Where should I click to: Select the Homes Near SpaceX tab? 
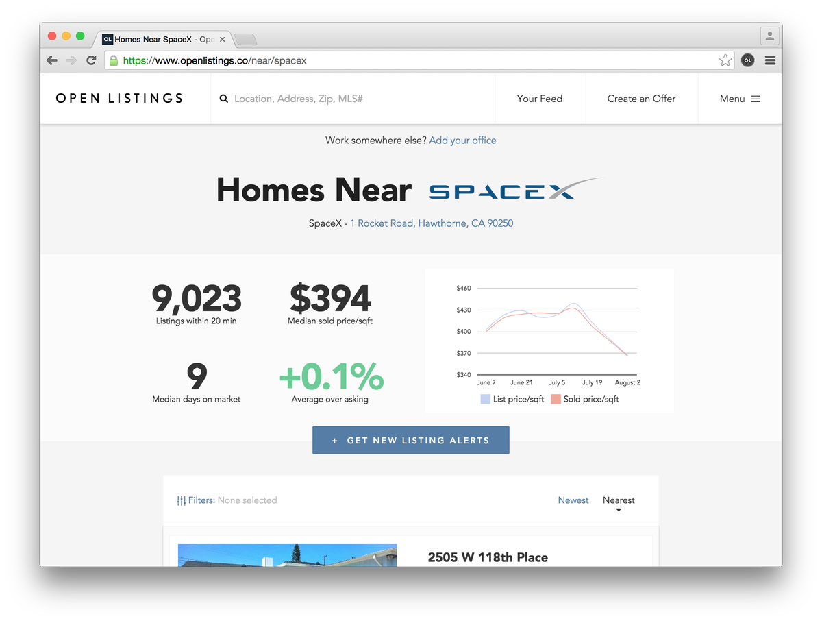click(x=164, y=39)
